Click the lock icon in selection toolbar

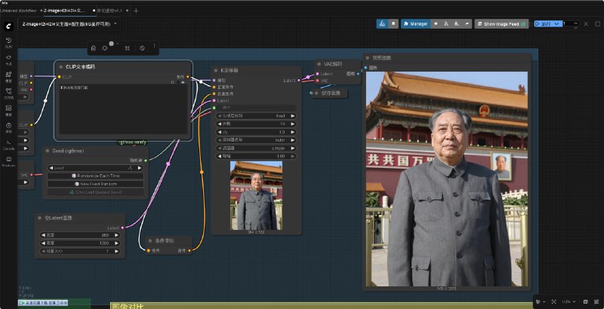pyautogui.click(x=93, y=48)
